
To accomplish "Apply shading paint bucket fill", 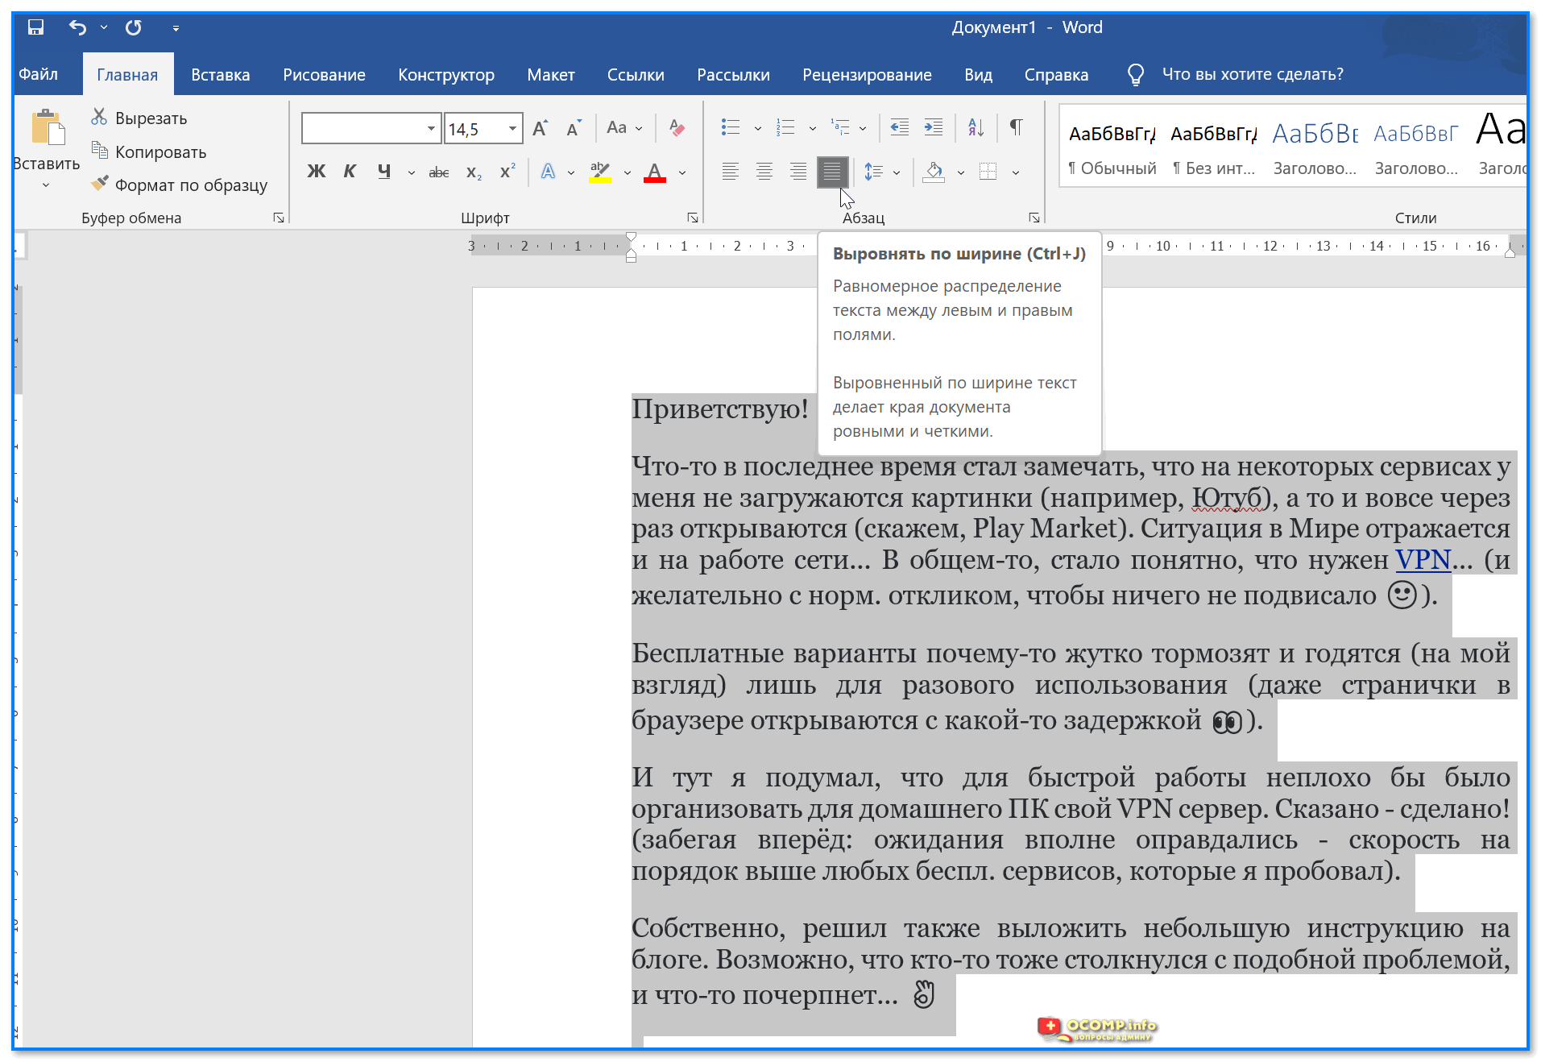I will 934,172.
